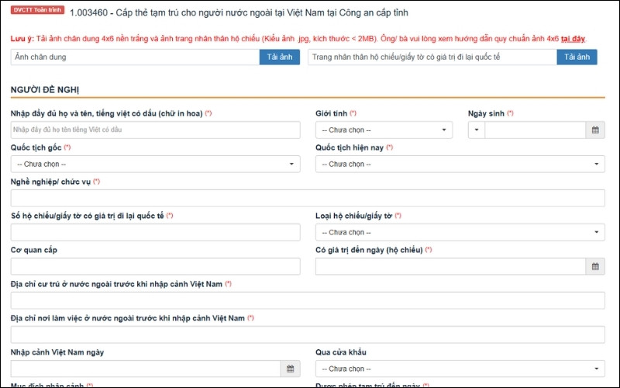This screenshot has height=388, width=620.
Task: Click small dropdown arrow beside Ngày sinh field
Action: click(x=477, y=130)
